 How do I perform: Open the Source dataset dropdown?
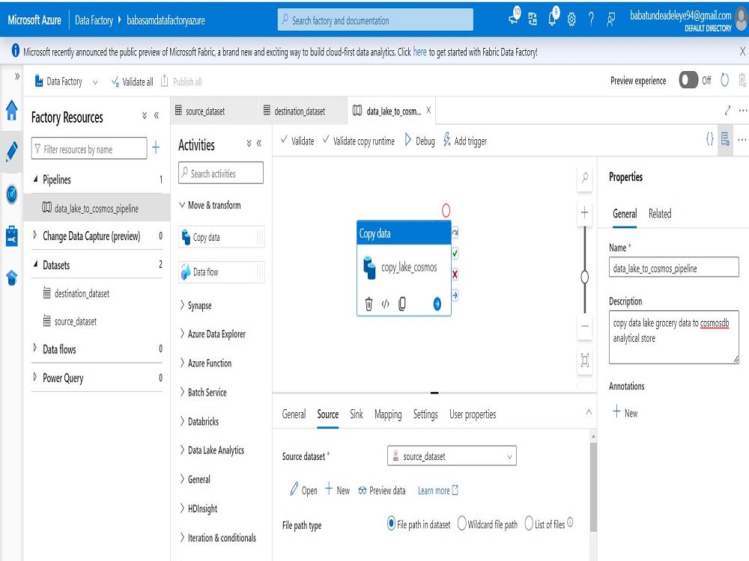[452, 456]
